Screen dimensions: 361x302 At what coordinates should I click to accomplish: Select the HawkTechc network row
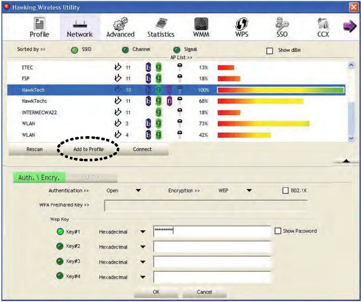[176, 101]
